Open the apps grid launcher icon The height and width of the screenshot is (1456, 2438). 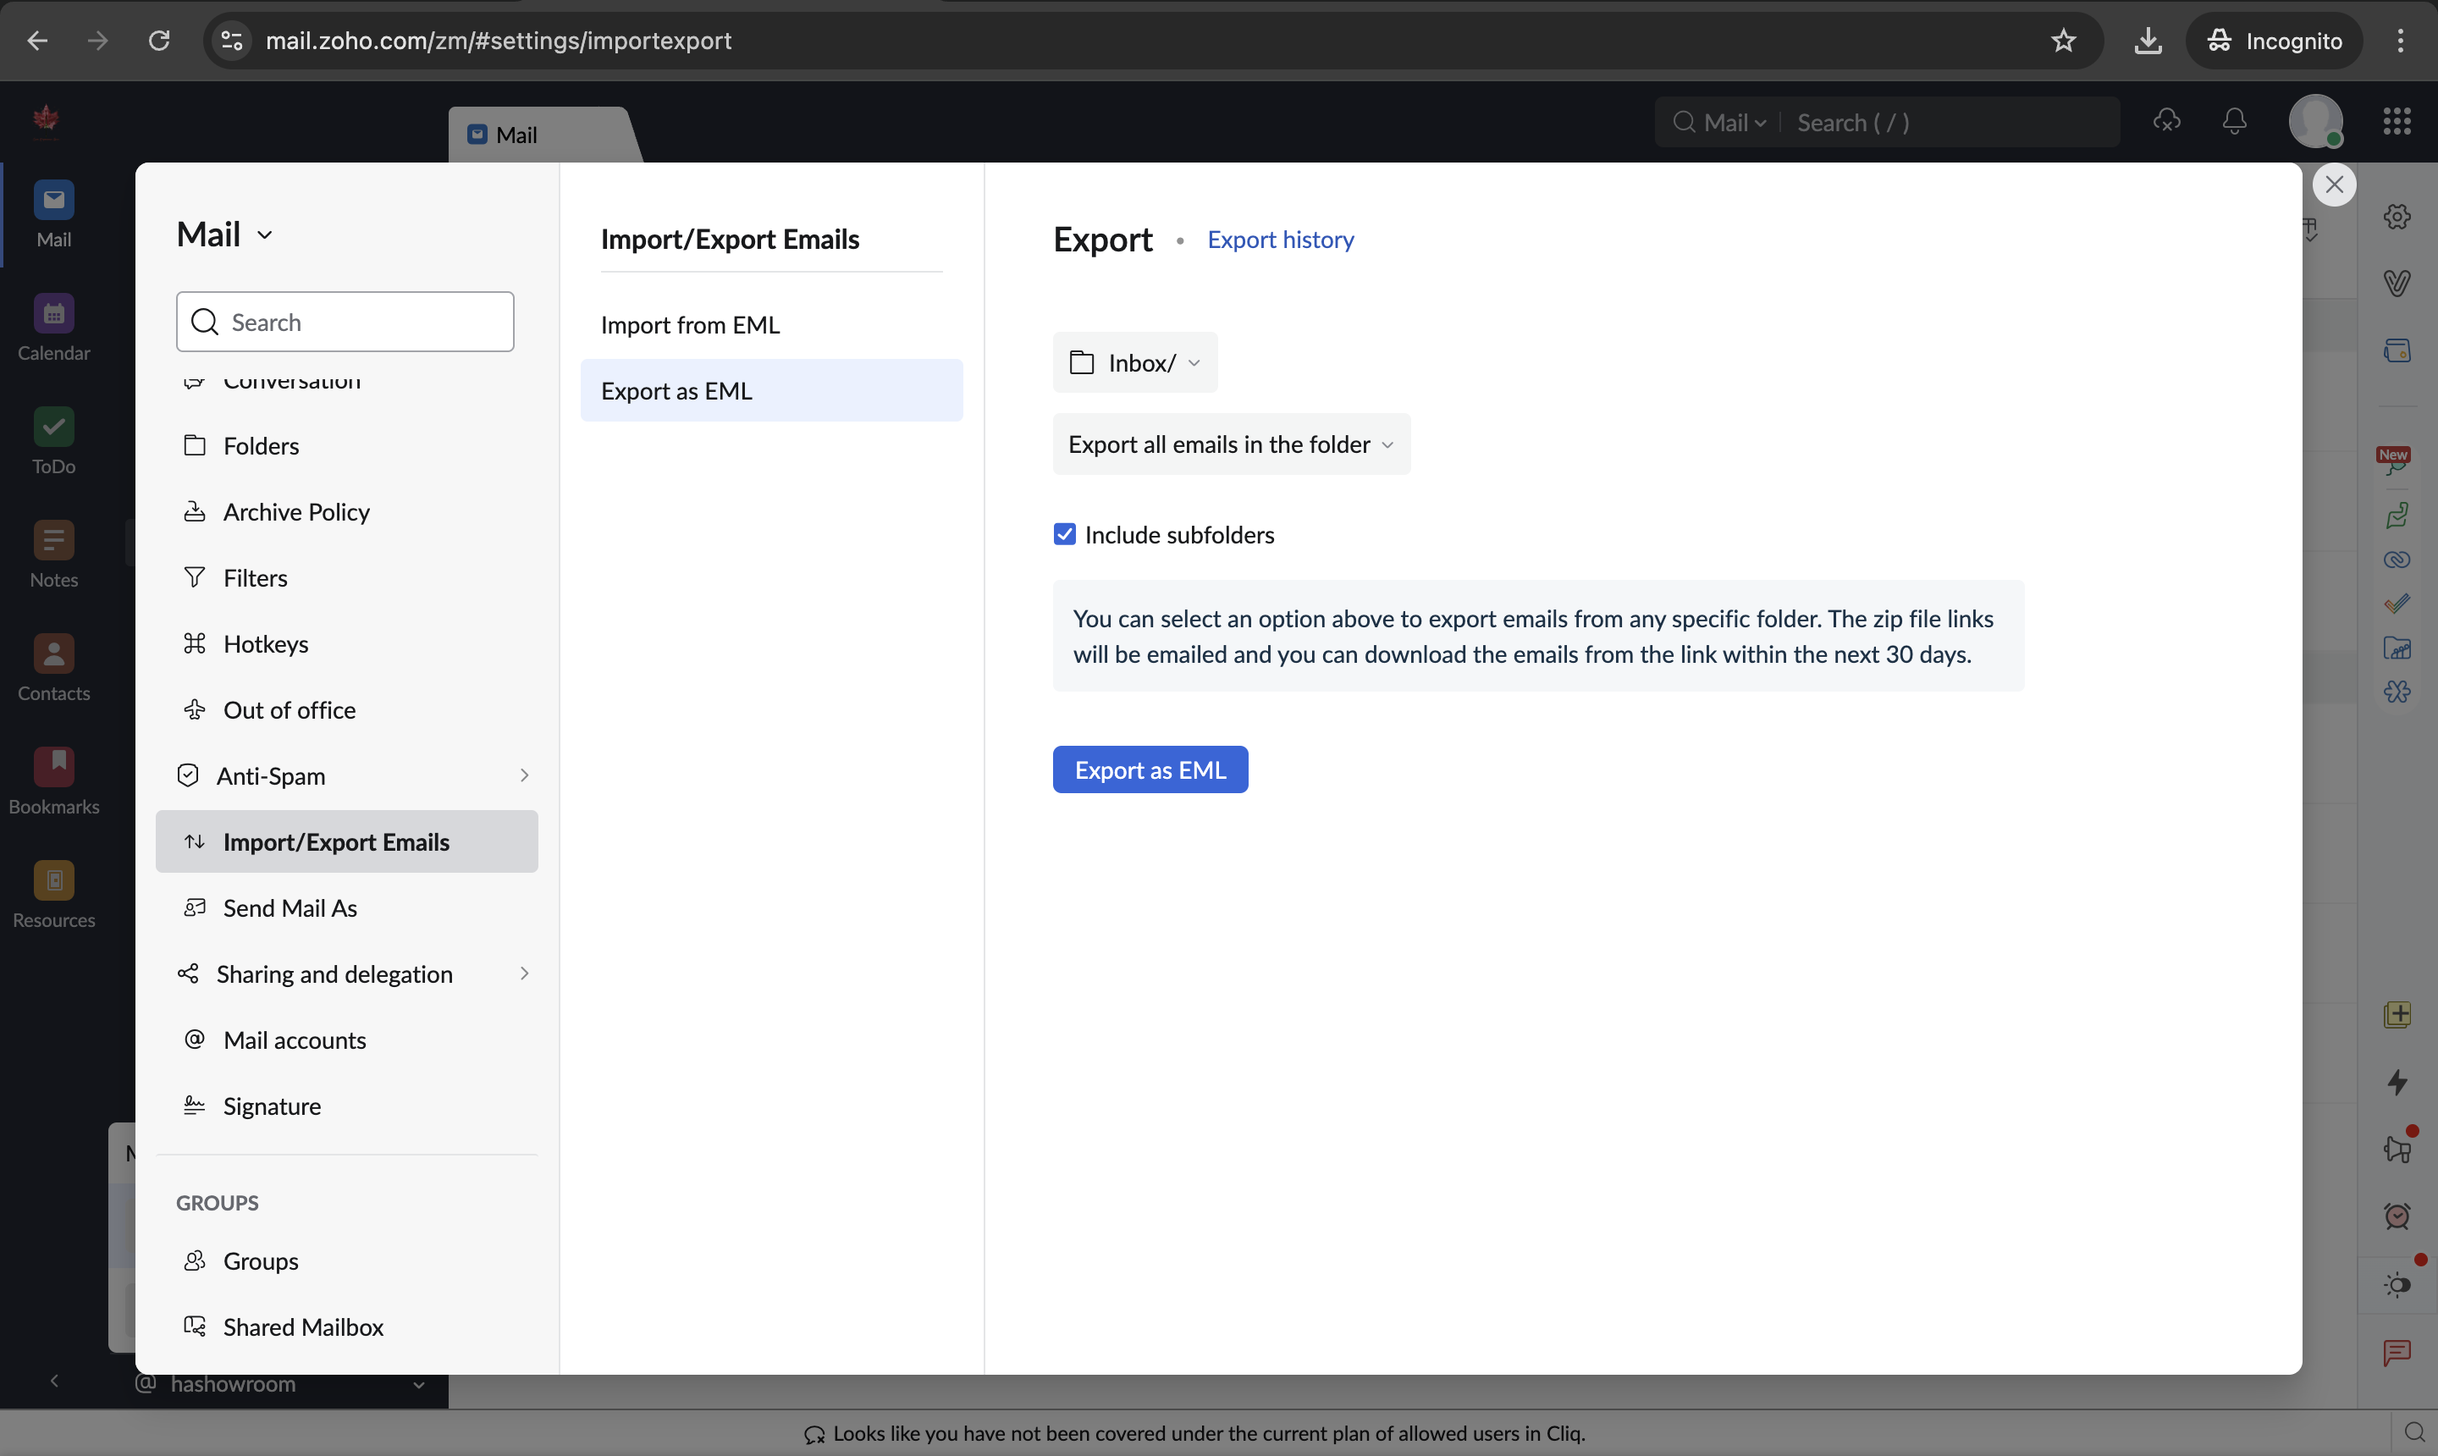tap(2396, 122)
